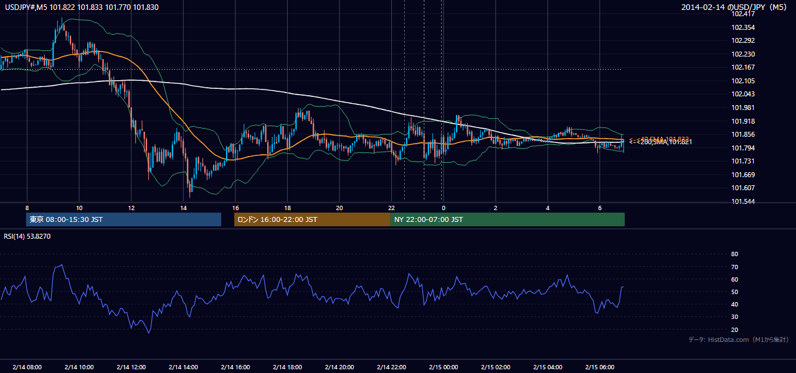796x373 pixels.
Task: Click hour label 18 under the price chart
Action: click(287, 208)
